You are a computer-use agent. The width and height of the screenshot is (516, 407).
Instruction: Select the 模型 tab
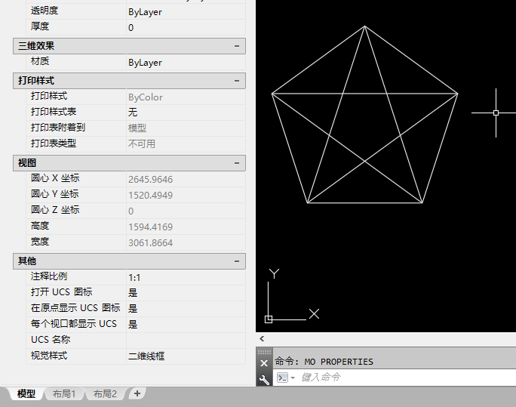[x=26, y=394]
